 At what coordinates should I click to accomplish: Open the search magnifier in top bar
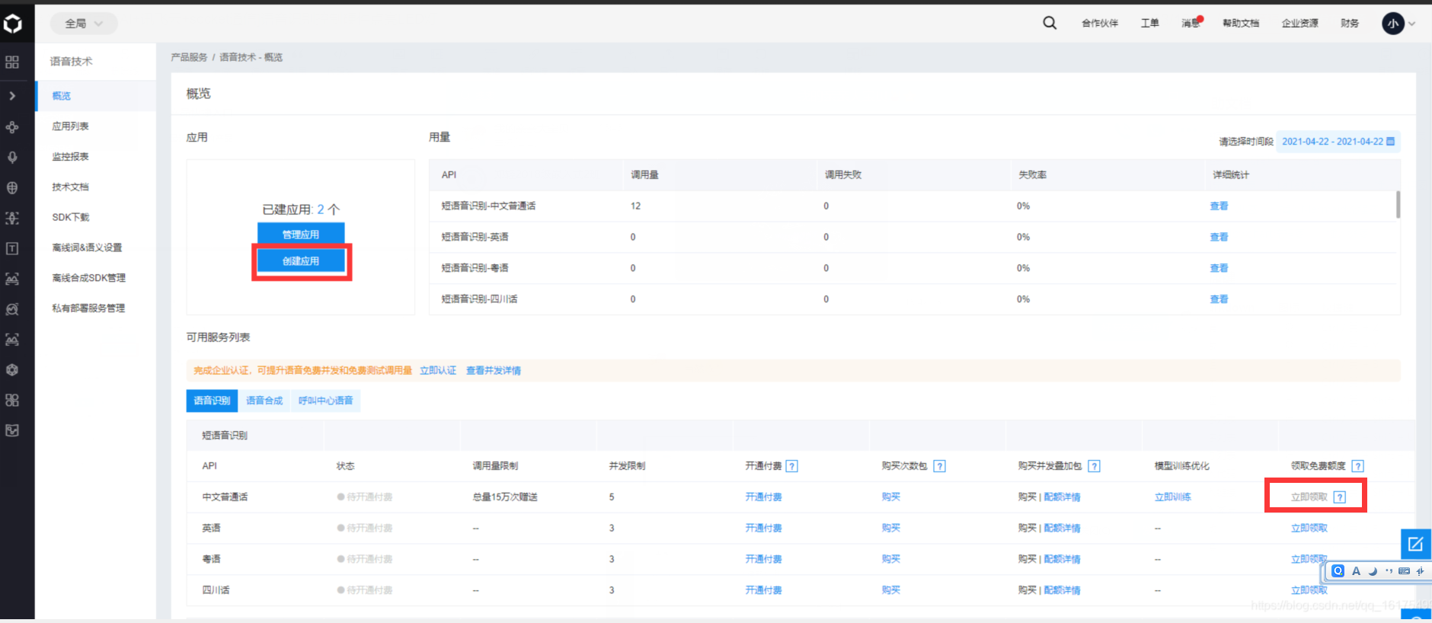coord(1050,23)
